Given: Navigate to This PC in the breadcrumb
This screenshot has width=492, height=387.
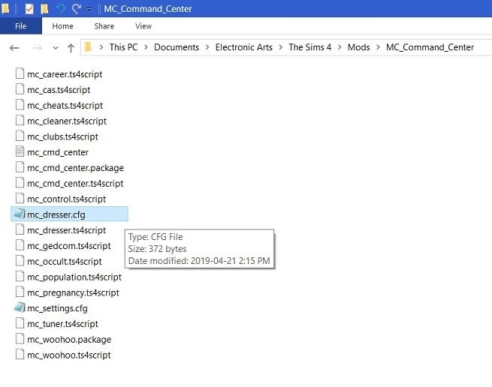Looking at the screenshot, I should (x=123, y=47).
